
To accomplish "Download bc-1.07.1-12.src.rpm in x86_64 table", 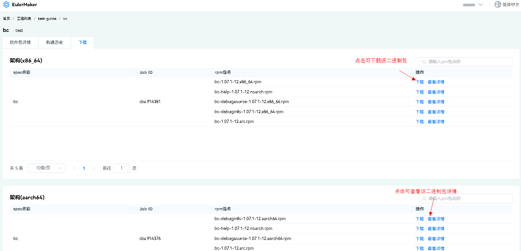I will (420, 122).
